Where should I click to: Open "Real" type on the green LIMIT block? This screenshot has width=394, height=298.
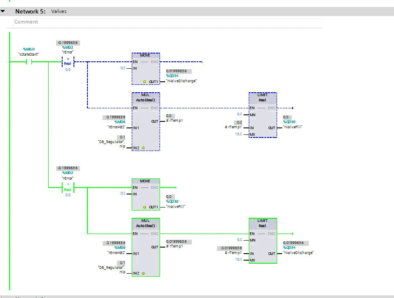[x=262, y=226]
